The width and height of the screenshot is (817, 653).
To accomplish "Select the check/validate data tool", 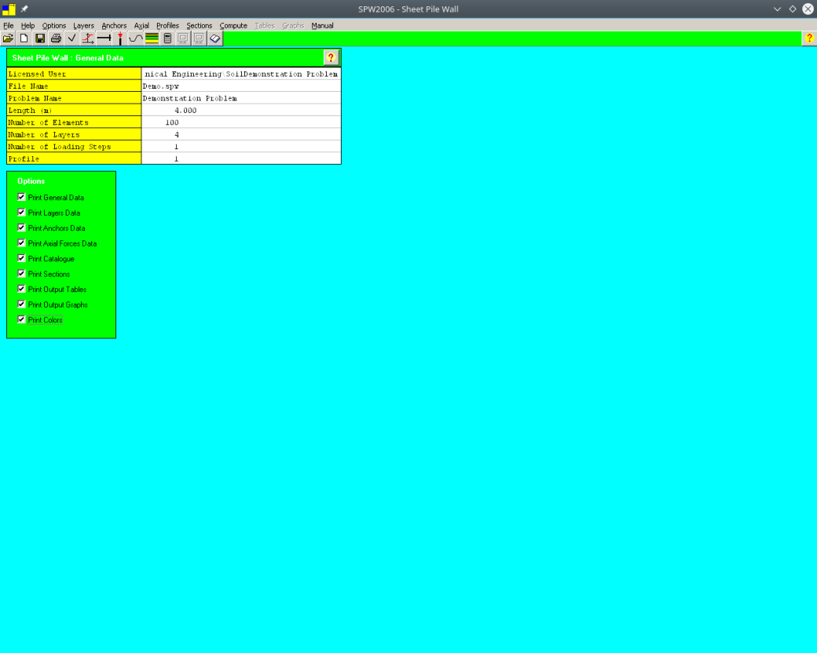I will (71, 38).
